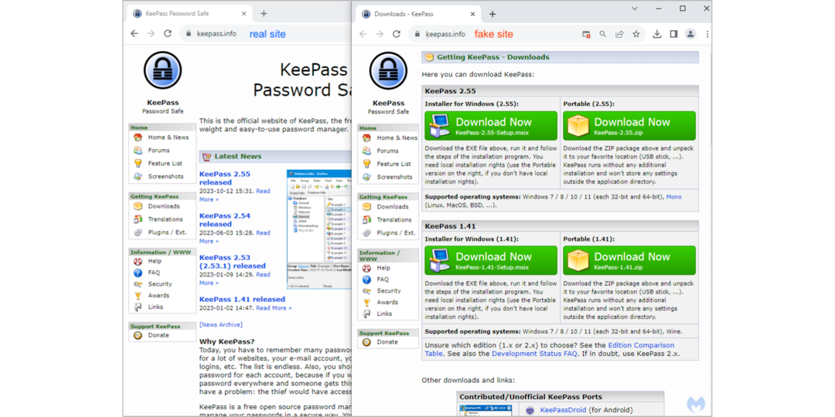835x417 pixels.
Task: Open the browser downloads tray icon
Action: [x=657, y=34]
